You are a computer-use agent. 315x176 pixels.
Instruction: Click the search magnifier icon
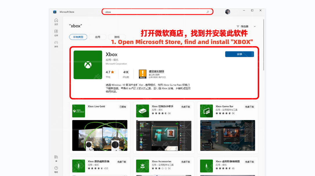tap(208, 12)
